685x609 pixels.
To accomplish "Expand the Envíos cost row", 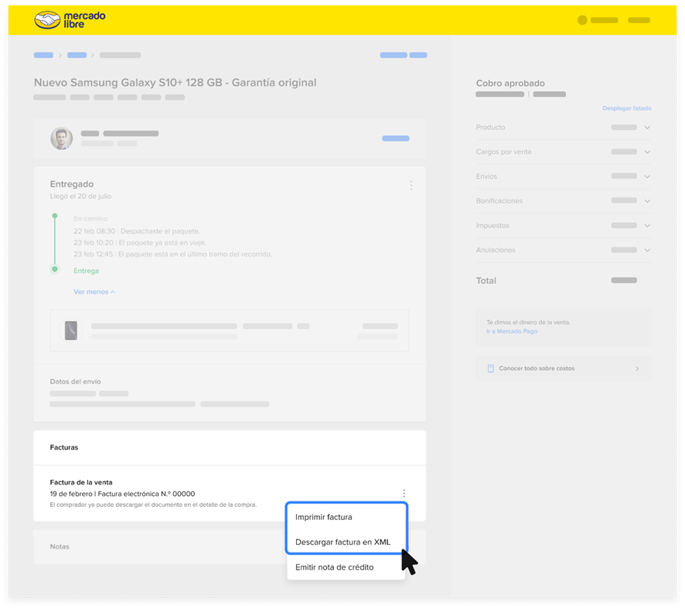I will tap(647, 176).
